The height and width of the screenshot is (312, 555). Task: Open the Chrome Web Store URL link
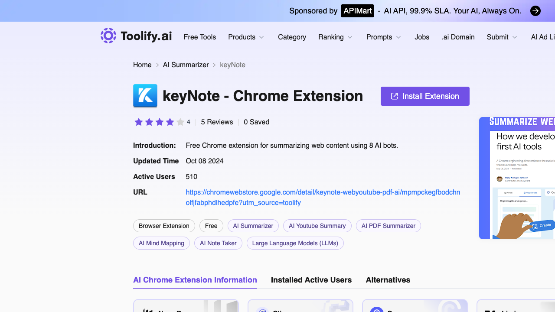(x=323, y=198)
